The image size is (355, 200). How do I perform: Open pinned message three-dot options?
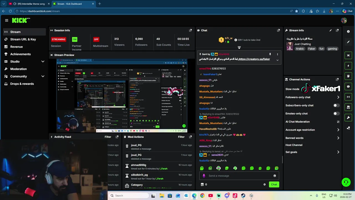(x=277, y=54)
